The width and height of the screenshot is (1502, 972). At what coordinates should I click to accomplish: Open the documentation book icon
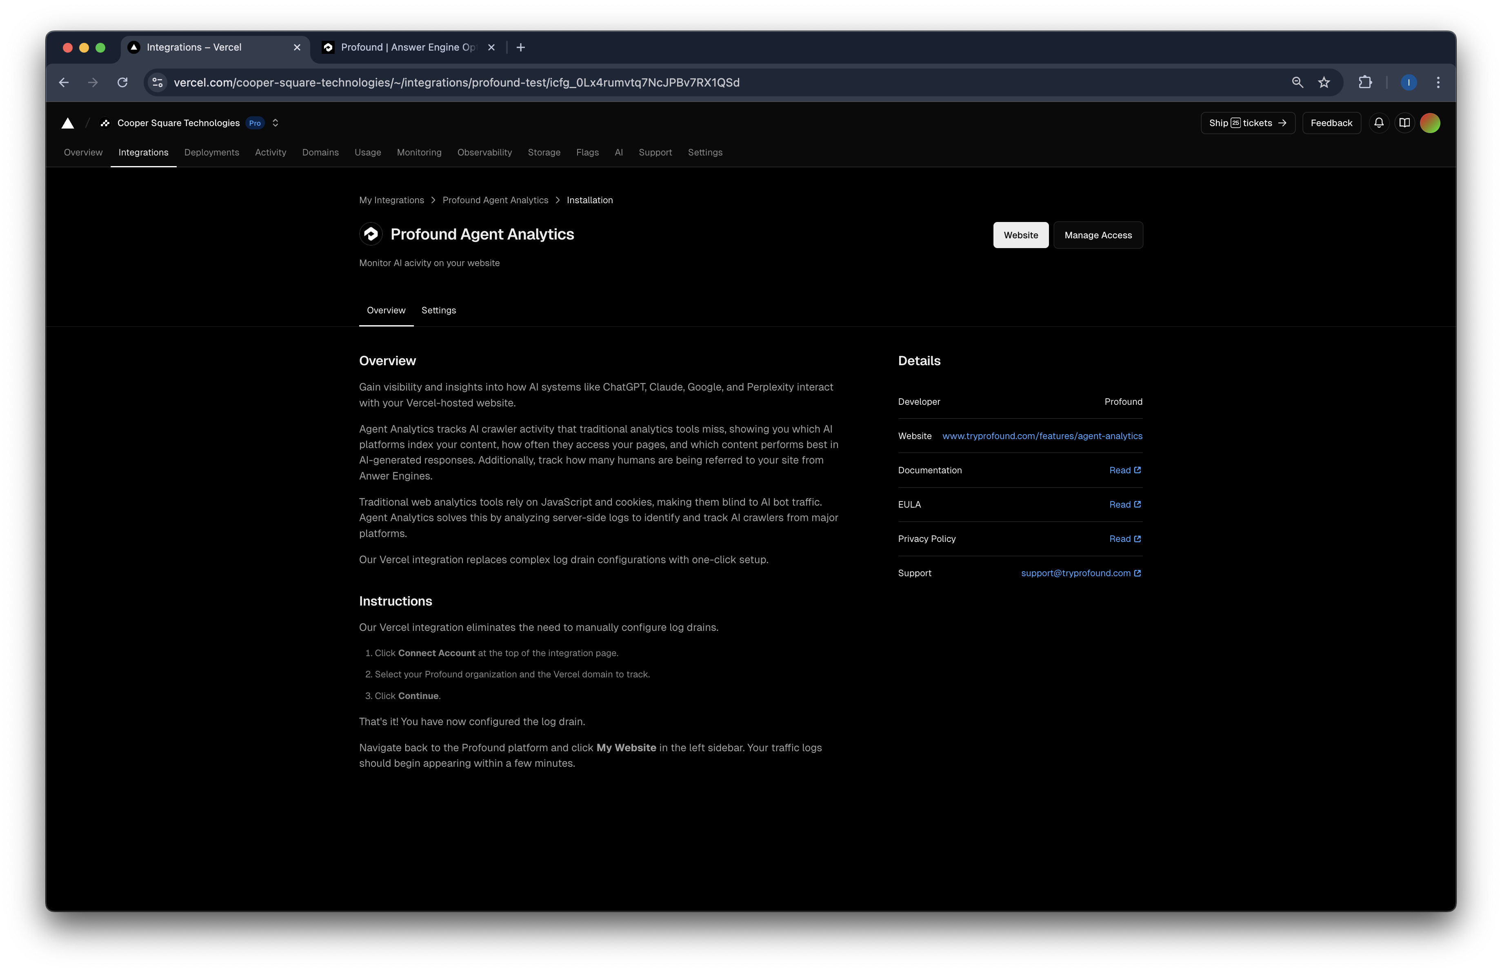[x=1405, y=123]
